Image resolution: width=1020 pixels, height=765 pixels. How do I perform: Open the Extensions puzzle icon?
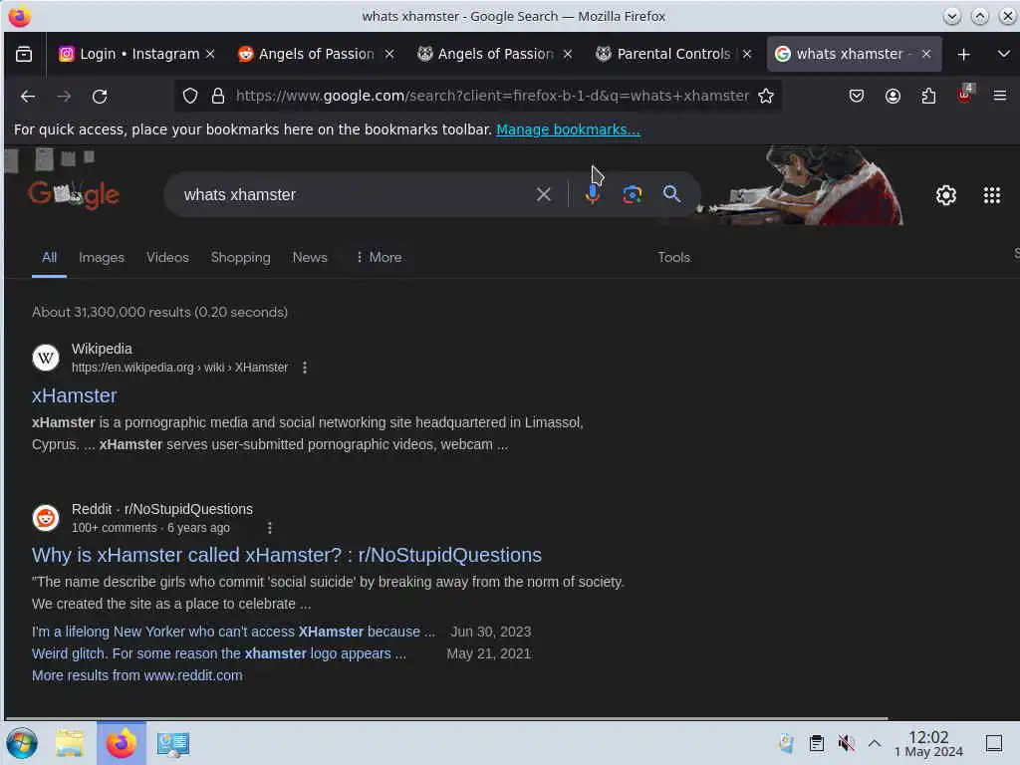[x=928, y=97]
